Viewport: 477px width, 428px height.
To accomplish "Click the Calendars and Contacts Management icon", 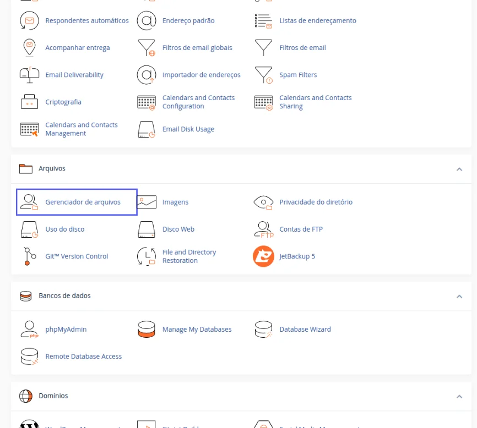I will click(x=29, y=129).
